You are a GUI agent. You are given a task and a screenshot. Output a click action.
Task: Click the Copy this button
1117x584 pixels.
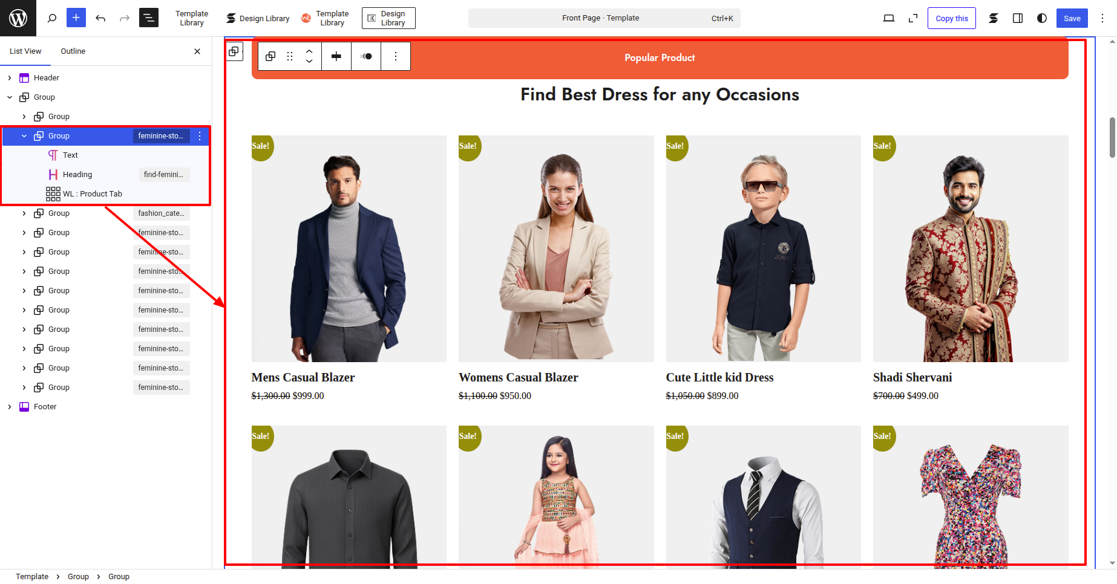(x=951, y=18)
